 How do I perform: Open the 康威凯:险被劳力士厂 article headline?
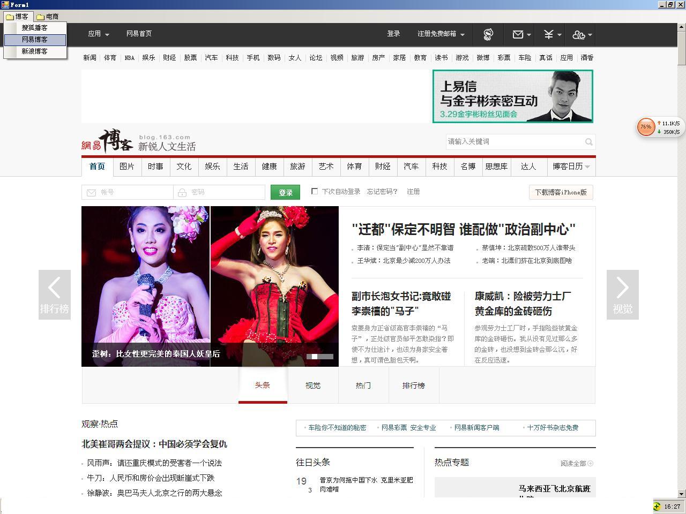pyautogui.click(x=523, y=304)
